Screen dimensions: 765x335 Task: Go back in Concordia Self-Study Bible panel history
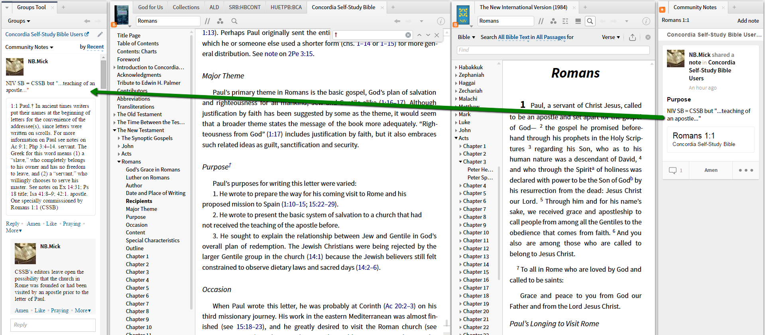pyautogui.click(x=397, y=21)
